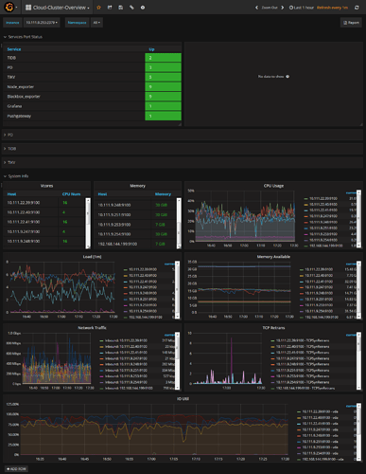Screen dimensions: 366x474
Task: Toggle 192.168.144.199:9100 vda in IO Util legend
Action: (322, 459)
